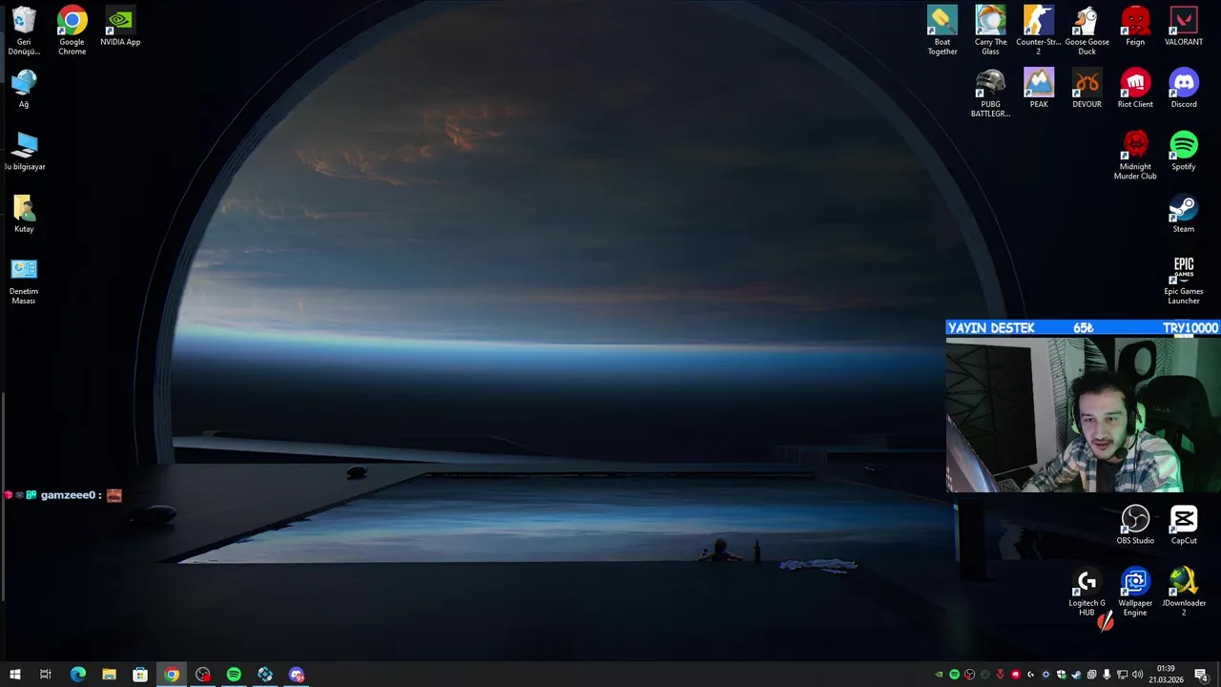The width and height of the screenshot is (1221, 687).
Task: Launch Microsoft Edge from the taskbar
Action: pos(78,675)
